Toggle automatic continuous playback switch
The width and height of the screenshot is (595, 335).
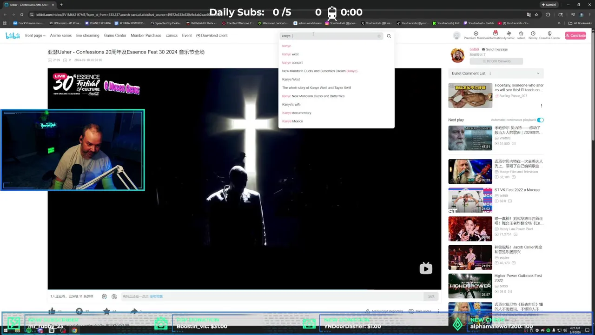click(x=541, y=120)
